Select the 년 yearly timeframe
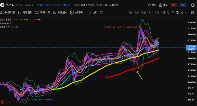Image resolution: width=197 pixels, height=106 pixels. 182,12
